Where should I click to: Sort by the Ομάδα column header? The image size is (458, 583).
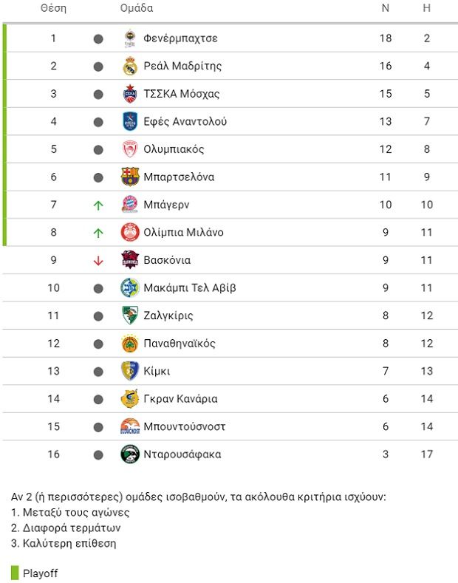click(x=137, y=9)
